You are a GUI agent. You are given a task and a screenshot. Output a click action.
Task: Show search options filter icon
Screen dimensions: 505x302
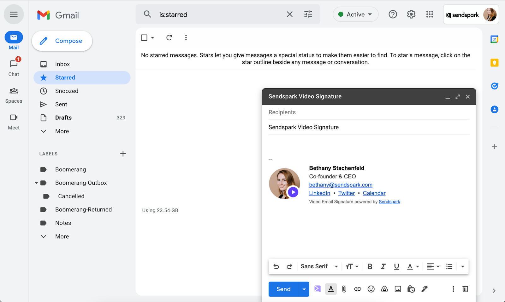(308, 14)
